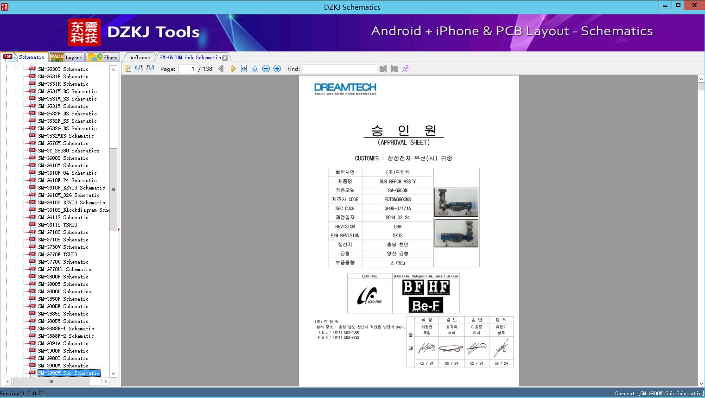Switch to the Welcome document tab
The image size is (705, 398).
tap(140, 57)
